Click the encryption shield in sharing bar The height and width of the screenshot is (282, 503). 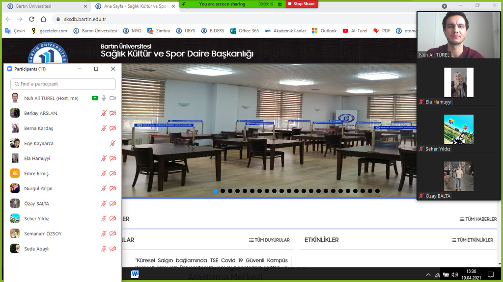pyautogui.click(x=280, y=4)
